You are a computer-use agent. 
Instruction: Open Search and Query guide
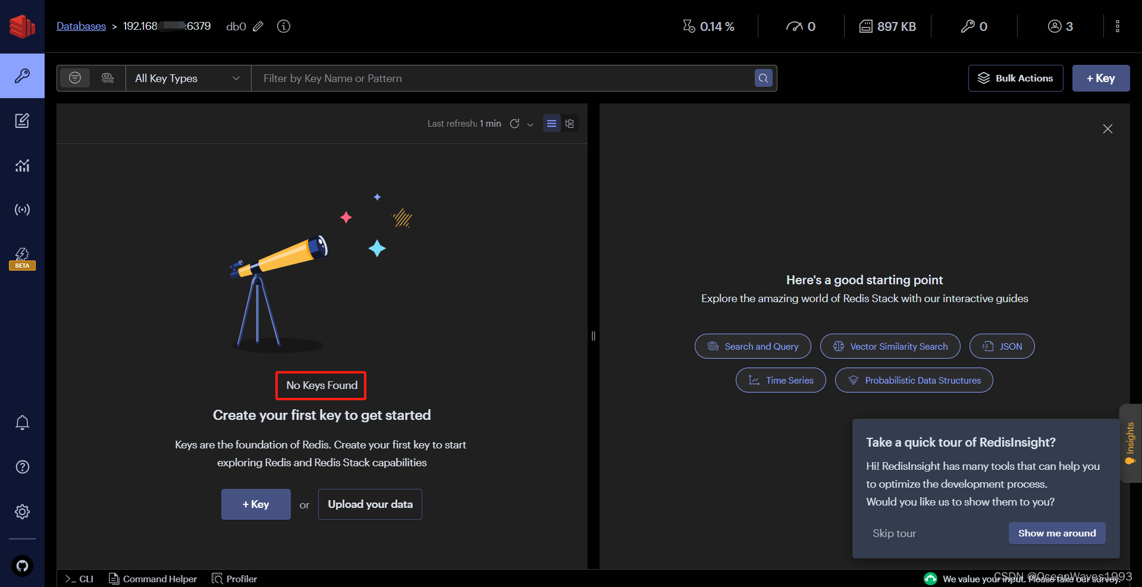(752, 346)
